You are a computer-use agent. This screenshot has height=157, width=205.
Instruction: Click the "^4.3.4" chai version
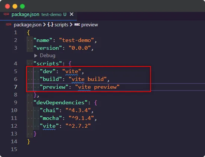click(x=78, y=110)
